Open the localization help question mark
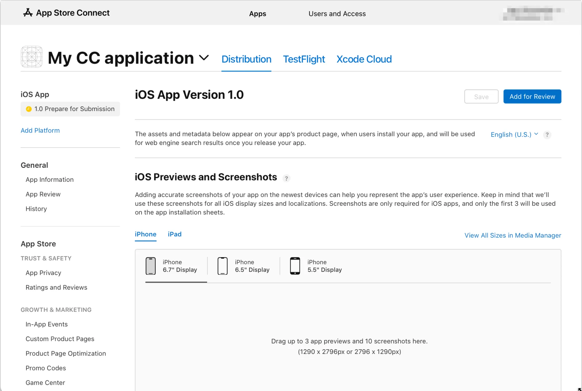The width and height of the screenshot is (582, 391). (547, 135)
